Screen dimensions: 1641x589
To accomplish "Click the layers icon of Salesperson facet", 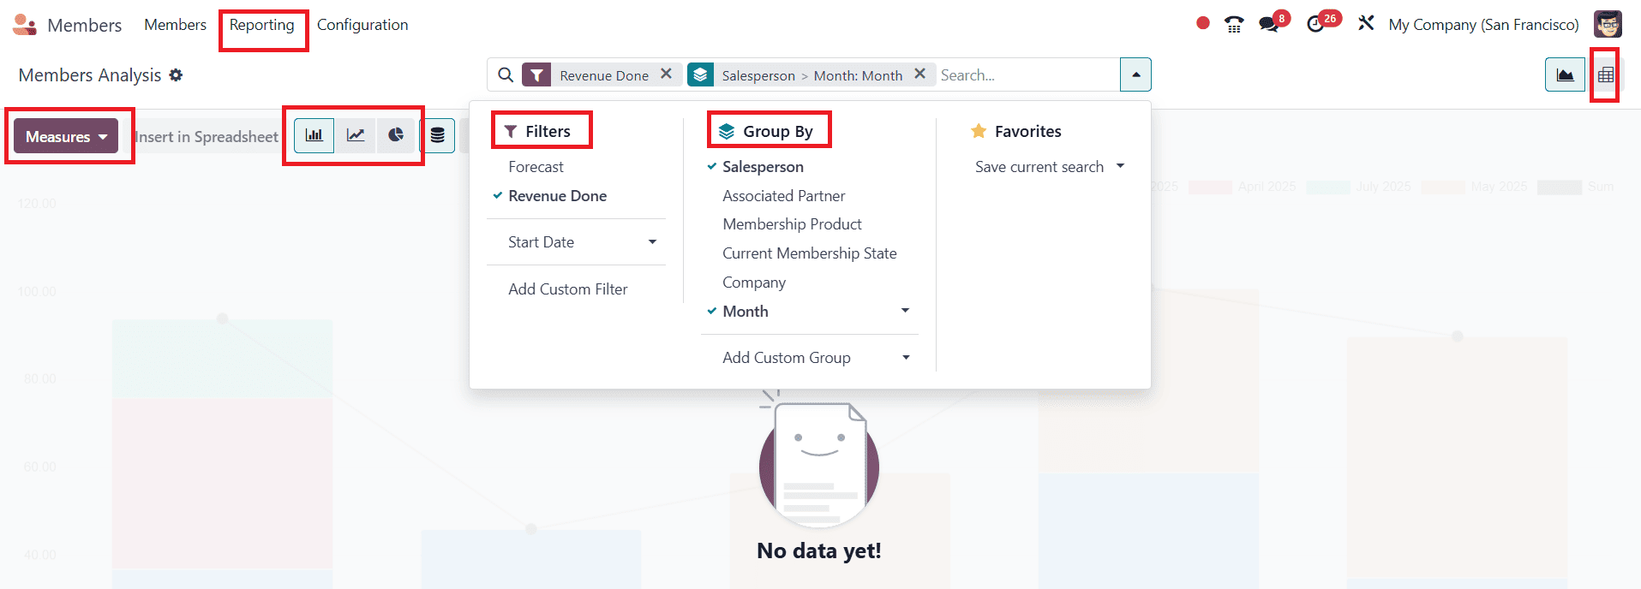I will click(700, 75).
